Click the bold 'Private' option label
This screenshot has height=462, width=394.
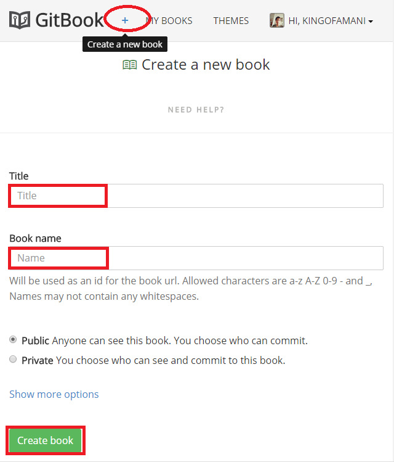38,360
